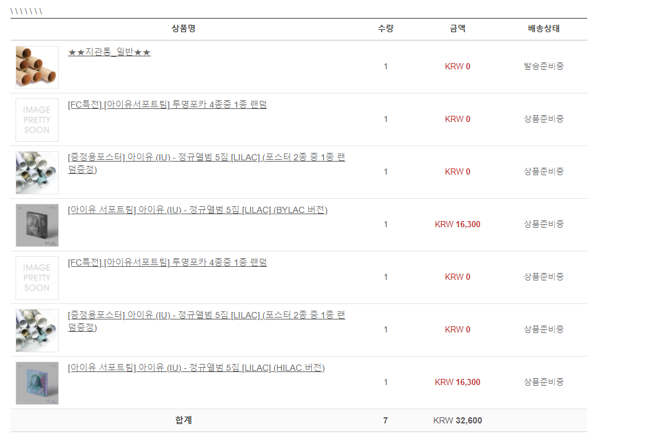Click the 수량 column header
The height and width of the screenshot is (442, 653).
coord(386,28)
